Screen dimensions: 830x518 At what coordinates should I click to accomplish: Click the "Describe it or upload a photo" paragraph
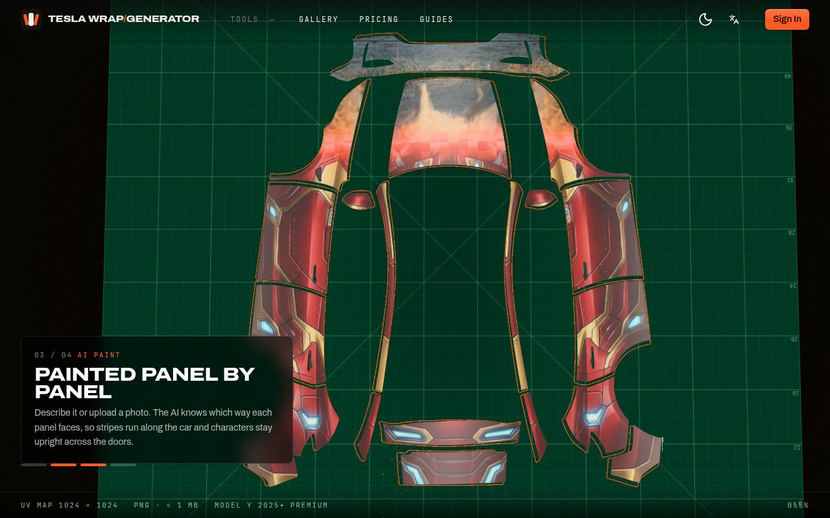[154, 427]
